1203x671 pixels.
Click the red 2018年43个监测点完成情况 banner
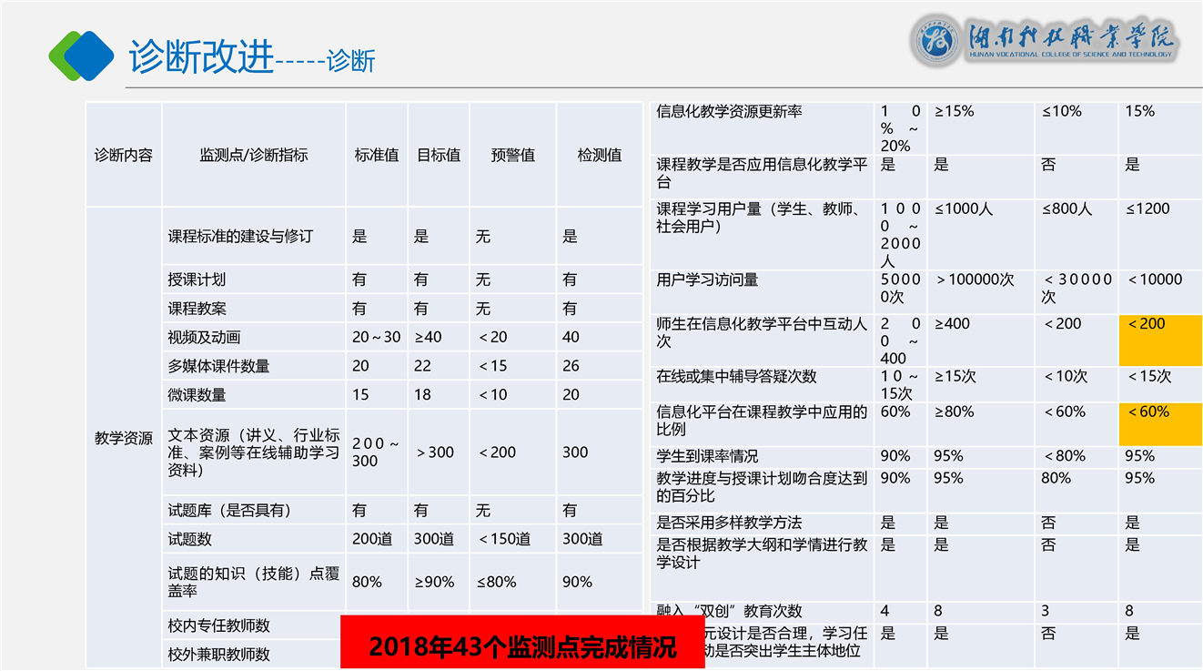[x=521, y=646]
